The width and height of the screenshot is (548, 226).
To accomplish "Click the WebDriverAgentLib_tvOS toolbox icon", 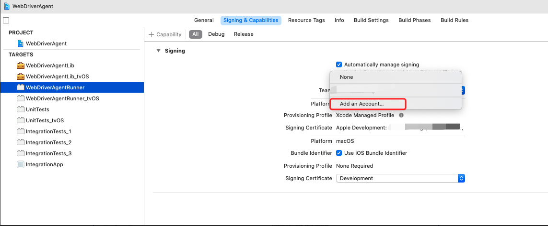I will 20,76.
